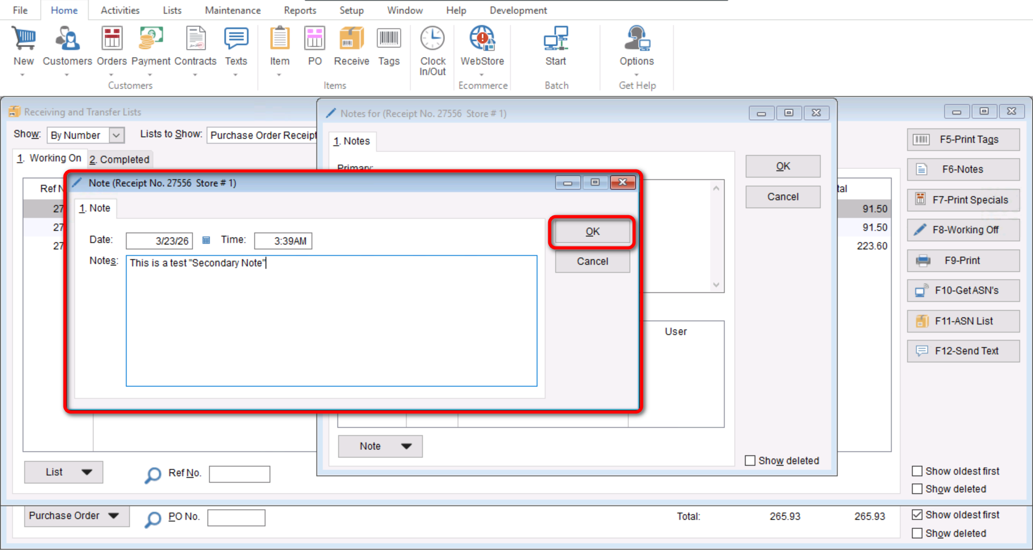Click the calendar icon beside Date

click(x=206, y=240)
